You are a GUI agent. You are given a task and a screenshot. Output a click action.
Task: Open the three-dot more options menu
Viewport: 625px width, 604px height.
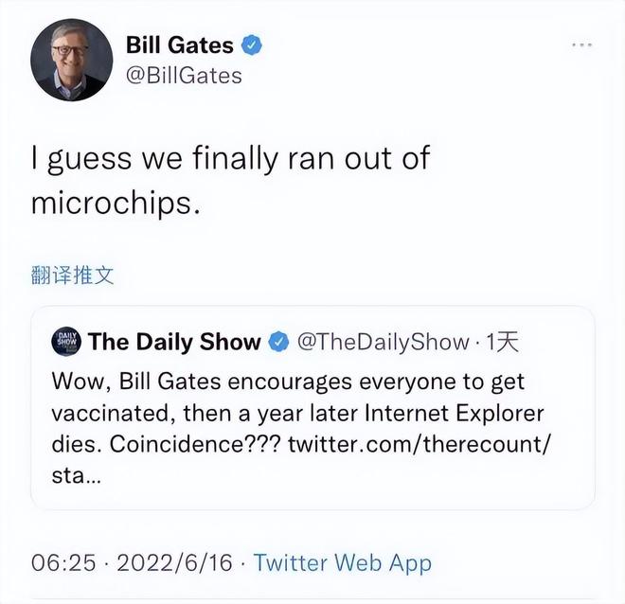[581, 44]
